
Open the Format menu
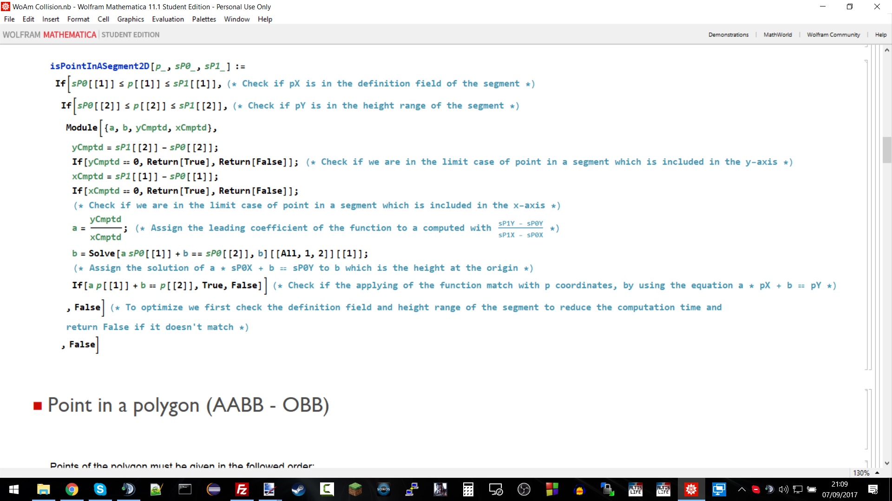tap(78, 19)
